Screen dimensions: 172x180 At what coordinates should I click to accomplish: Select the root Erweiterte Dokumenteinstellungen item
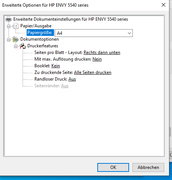point(71,19)
